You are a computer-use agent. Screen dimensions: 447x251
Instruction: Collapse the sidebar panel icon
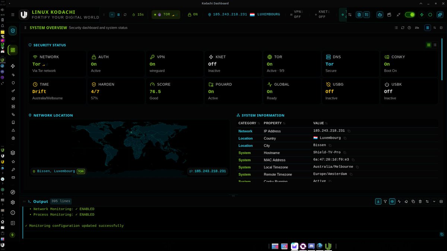coord(13,223)
